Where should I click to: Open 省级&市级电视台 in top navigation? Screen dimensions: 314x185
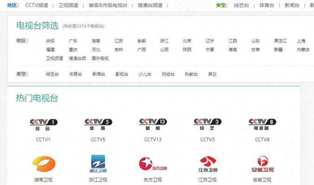[x=108, y=5]
